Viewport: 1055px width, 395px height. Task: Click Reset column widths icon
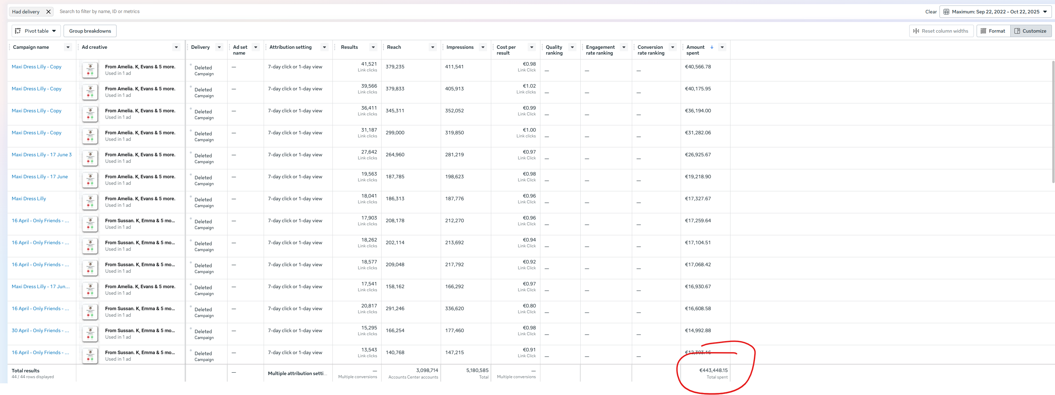click(x=916, y=31)
